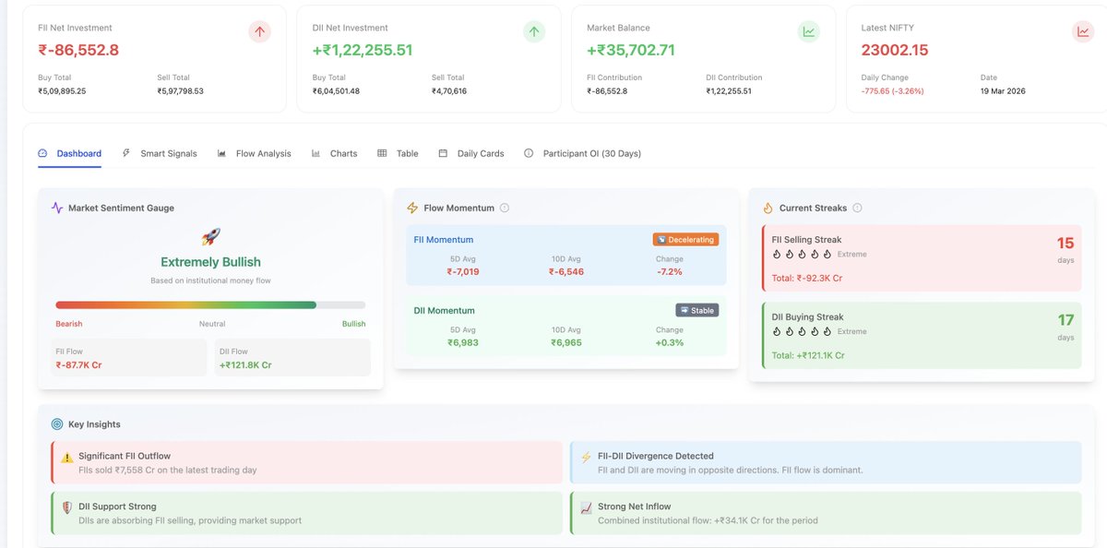
Task: Switch to the Smart Signals tab
Action: click(160, 153)
